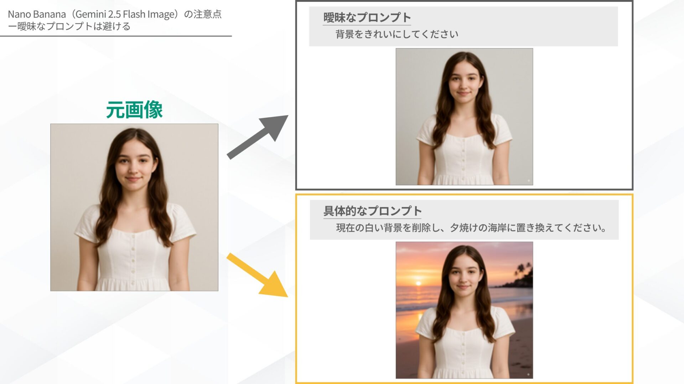Click the watermark dot in gray result image
684x384 pixels.
click(528, 181)
